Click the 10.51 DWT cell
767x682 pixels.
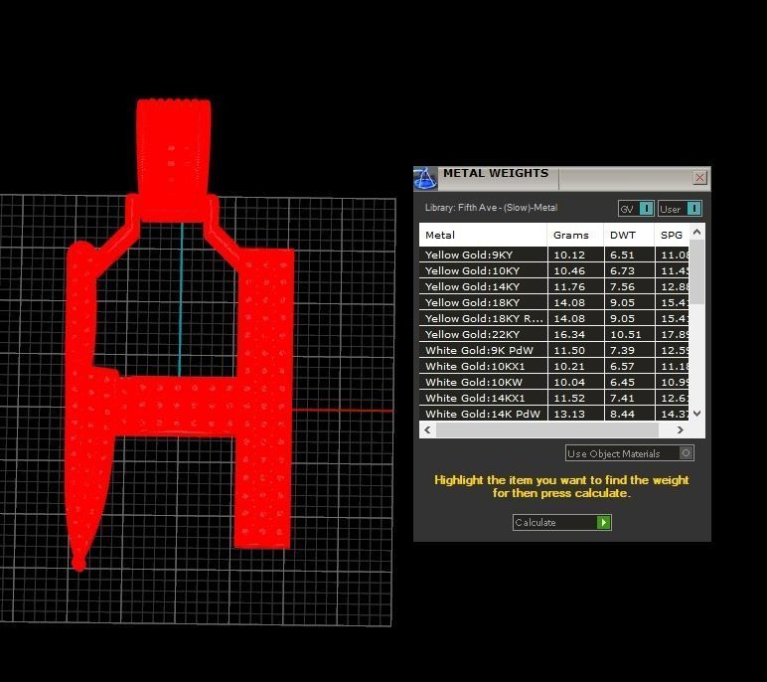point(629,334)
